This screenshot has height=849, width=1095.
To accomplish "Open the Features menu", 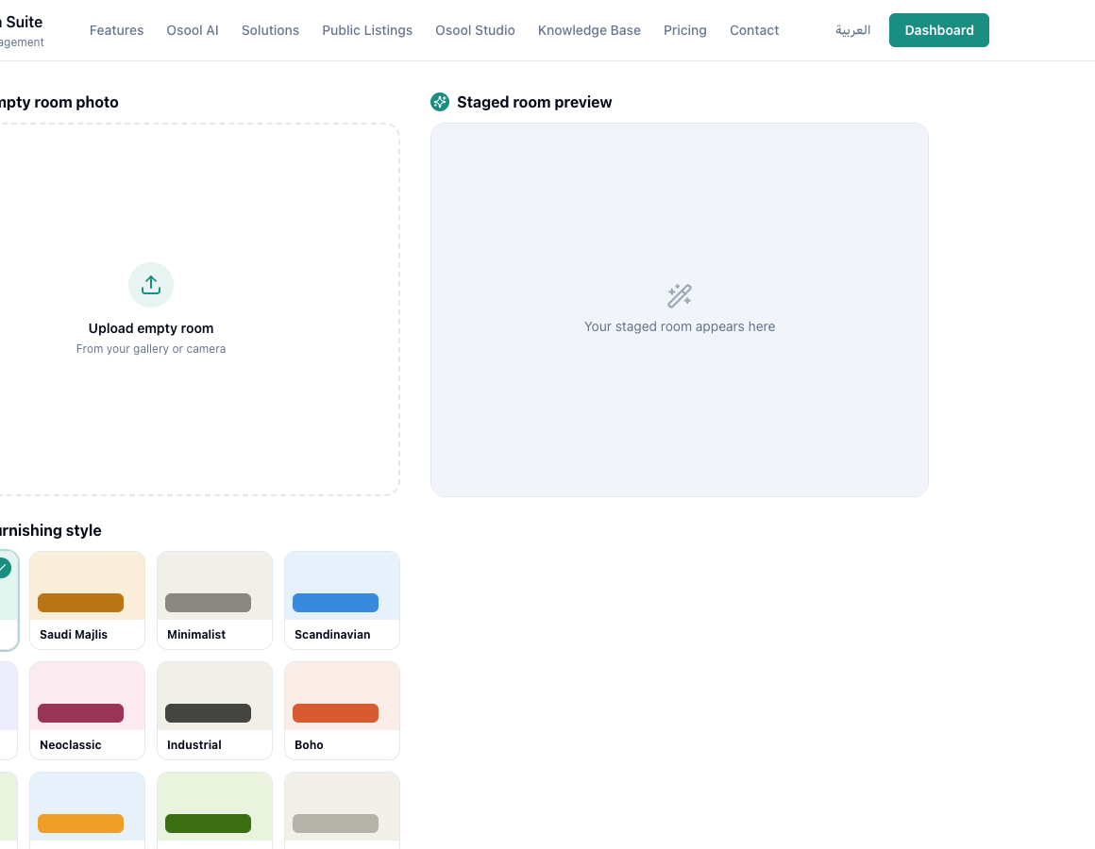I will click(117, 30).
